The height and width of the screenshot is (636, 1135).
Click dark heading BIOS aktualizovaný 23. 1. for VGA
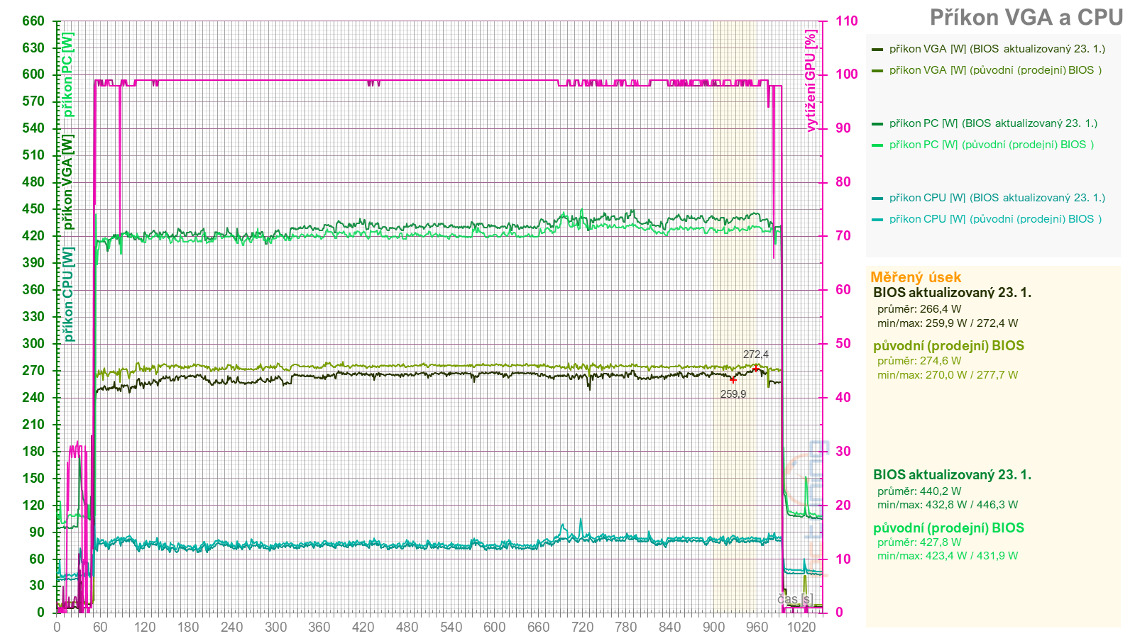coord(952,293)
